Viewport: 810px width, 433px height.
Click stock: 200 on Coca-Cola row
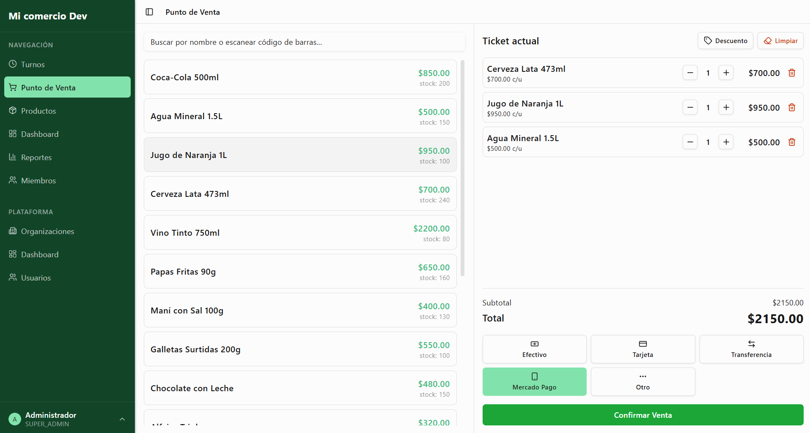434,84
